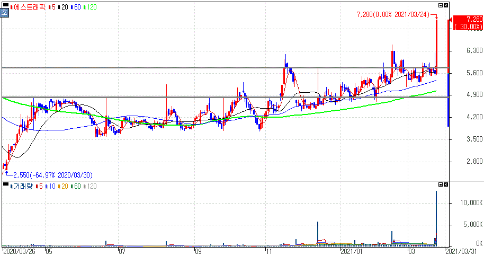
Task: Click the 07 month label on time axis
Action: 122,251
